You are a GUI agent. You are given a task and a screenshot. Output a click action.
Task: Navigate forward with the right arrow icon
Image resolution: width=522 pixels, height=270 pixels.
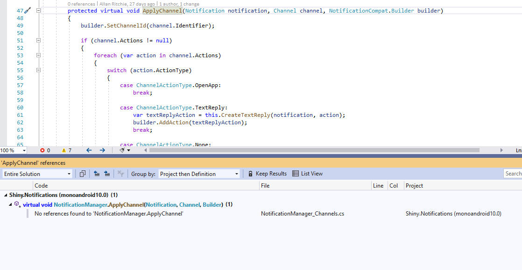pos(102,150)
